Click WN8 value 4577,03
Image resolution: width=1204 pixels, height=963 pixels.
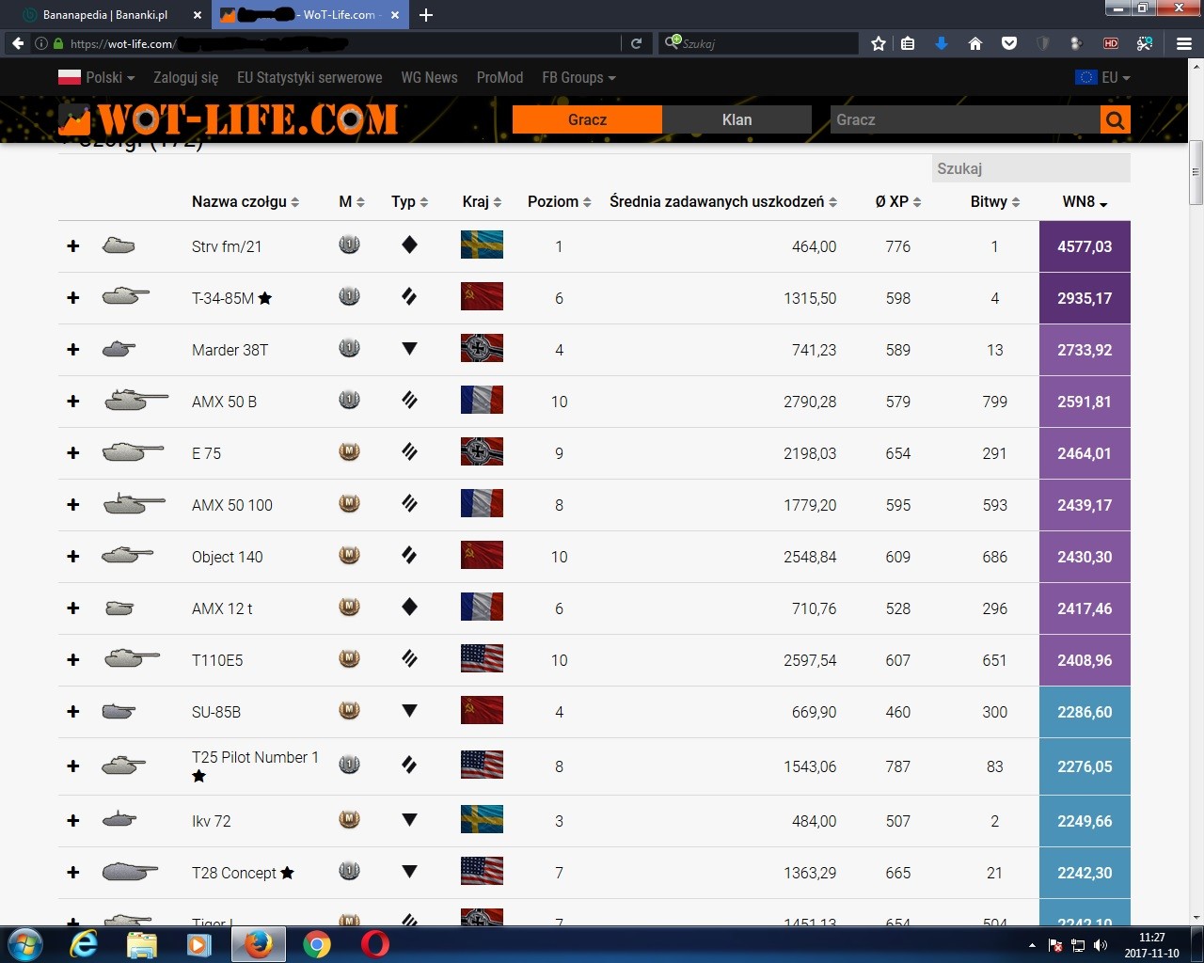click(x=1085, y=246)
